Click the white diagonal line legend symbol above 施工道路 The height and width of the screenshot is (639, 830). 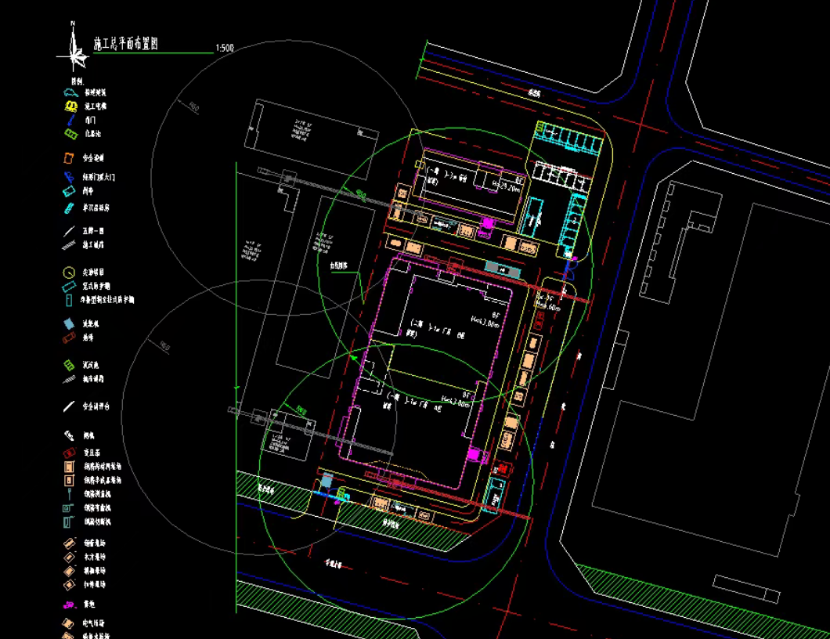[x=69, y=232]
